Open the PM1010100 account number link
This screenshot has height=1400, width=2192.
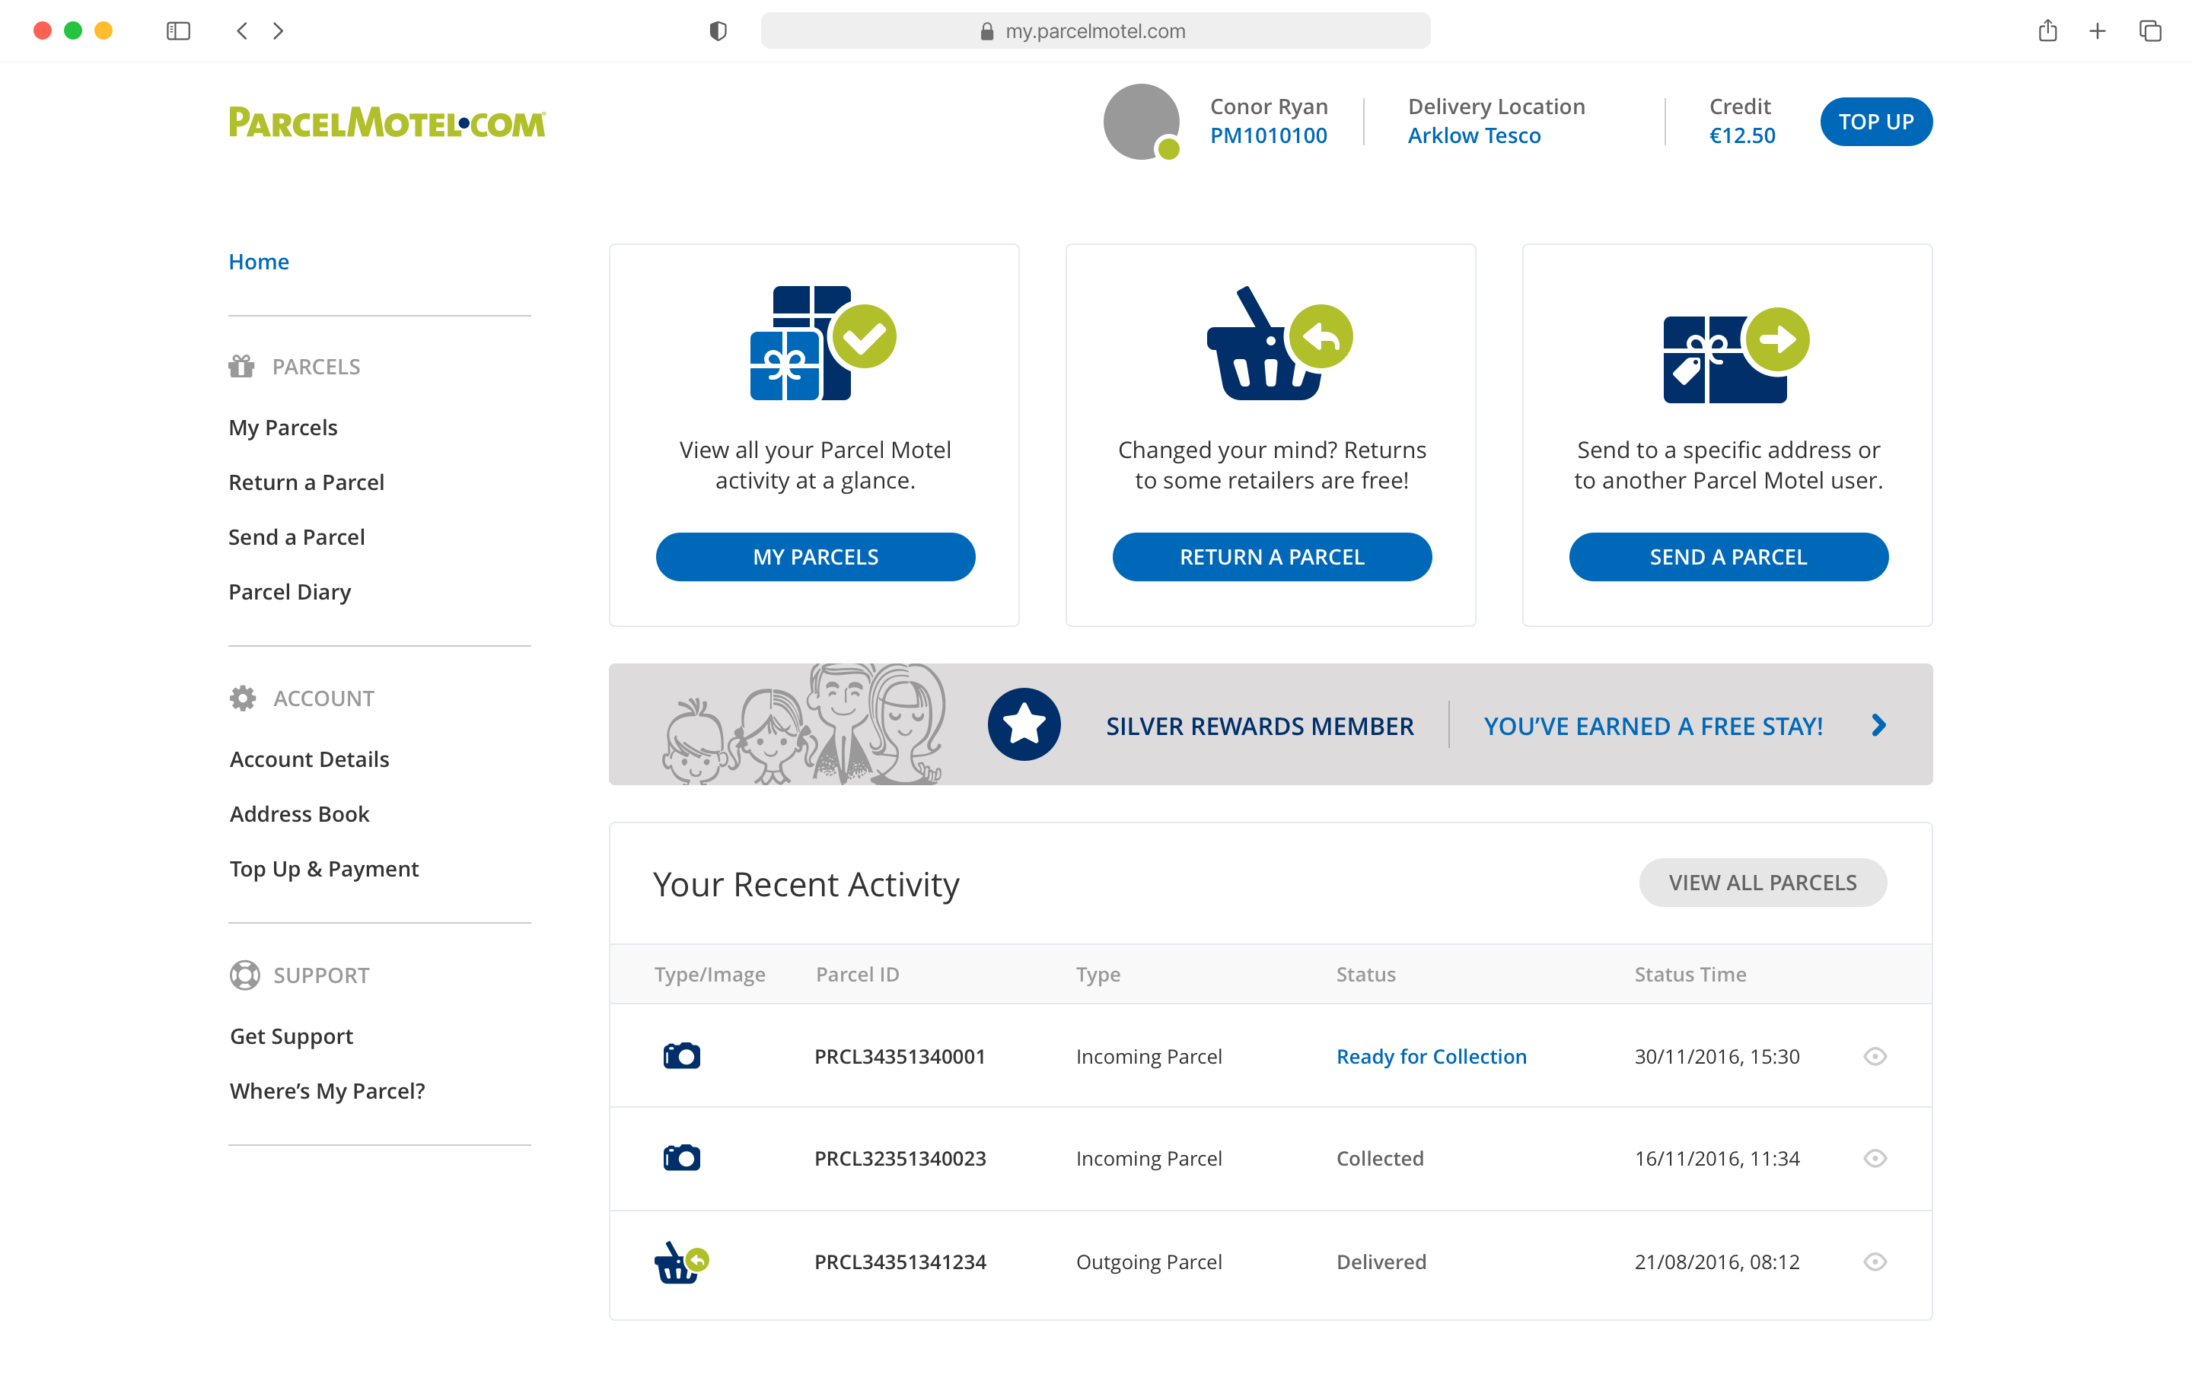(1269, 135)
